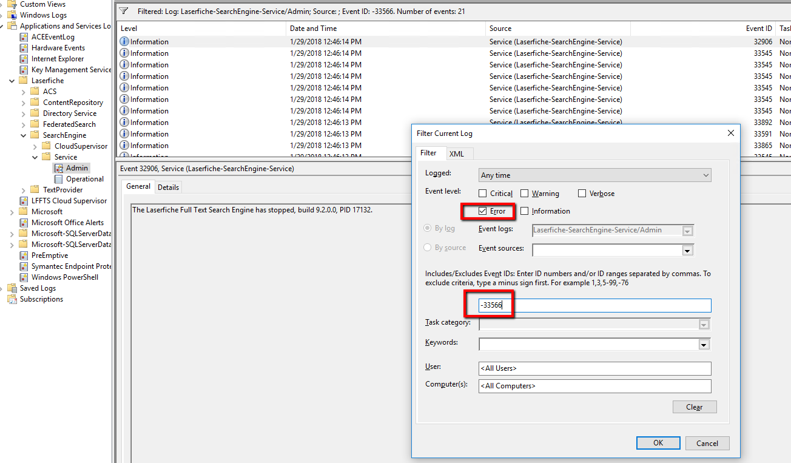Click the Event ID 33865 cell
The height and width of the screenshot is (463, 791).
(762, 146)
